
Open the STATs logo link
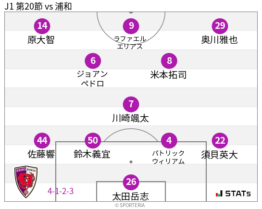pyautogui.click(x=233, y=194)
